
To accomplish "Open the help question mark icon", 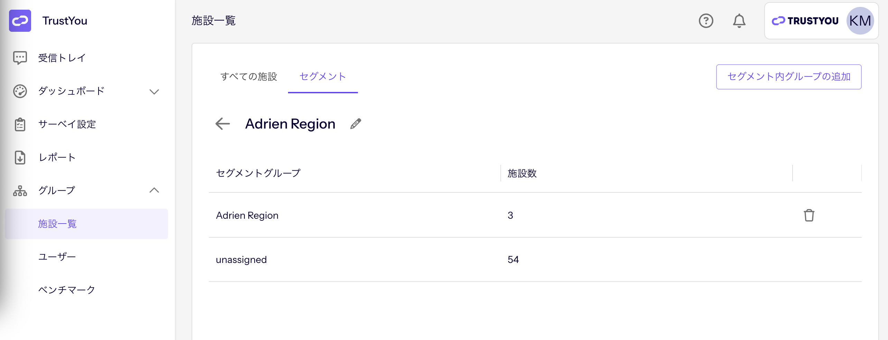I will coord(706,21).
